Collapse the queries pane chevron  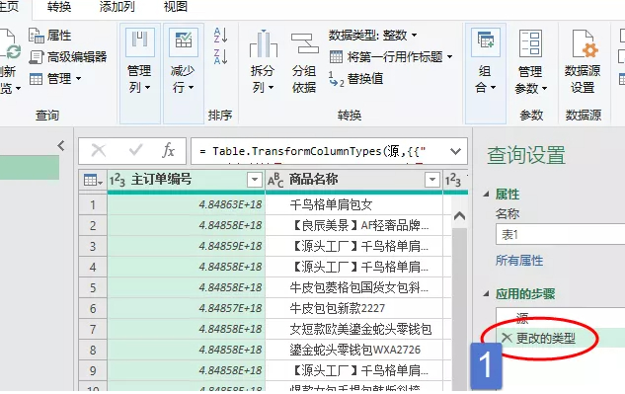coord(61,145)
